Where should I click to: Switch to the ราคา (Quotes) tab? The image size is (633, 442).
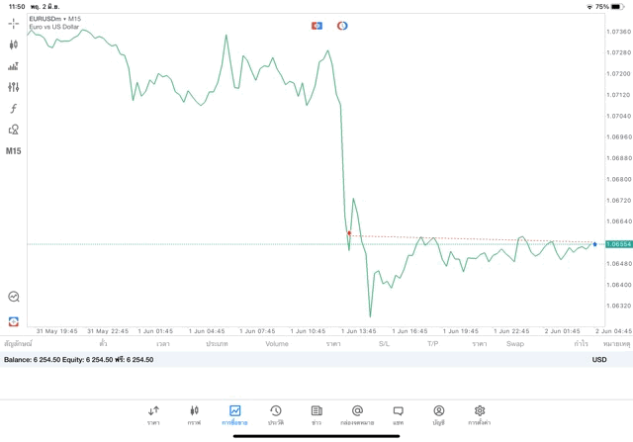tap(153, 414)
